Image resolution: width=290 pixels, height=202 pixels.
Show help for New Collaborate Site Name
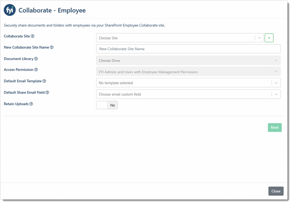pyautogui.click(x=52, y=47)
